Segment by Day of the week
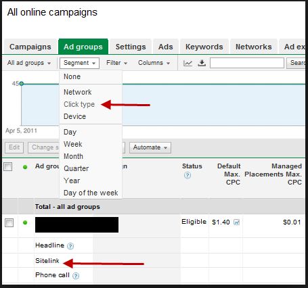Image resolution: width=308 pixels, height=288 pixels. (91, 193)
